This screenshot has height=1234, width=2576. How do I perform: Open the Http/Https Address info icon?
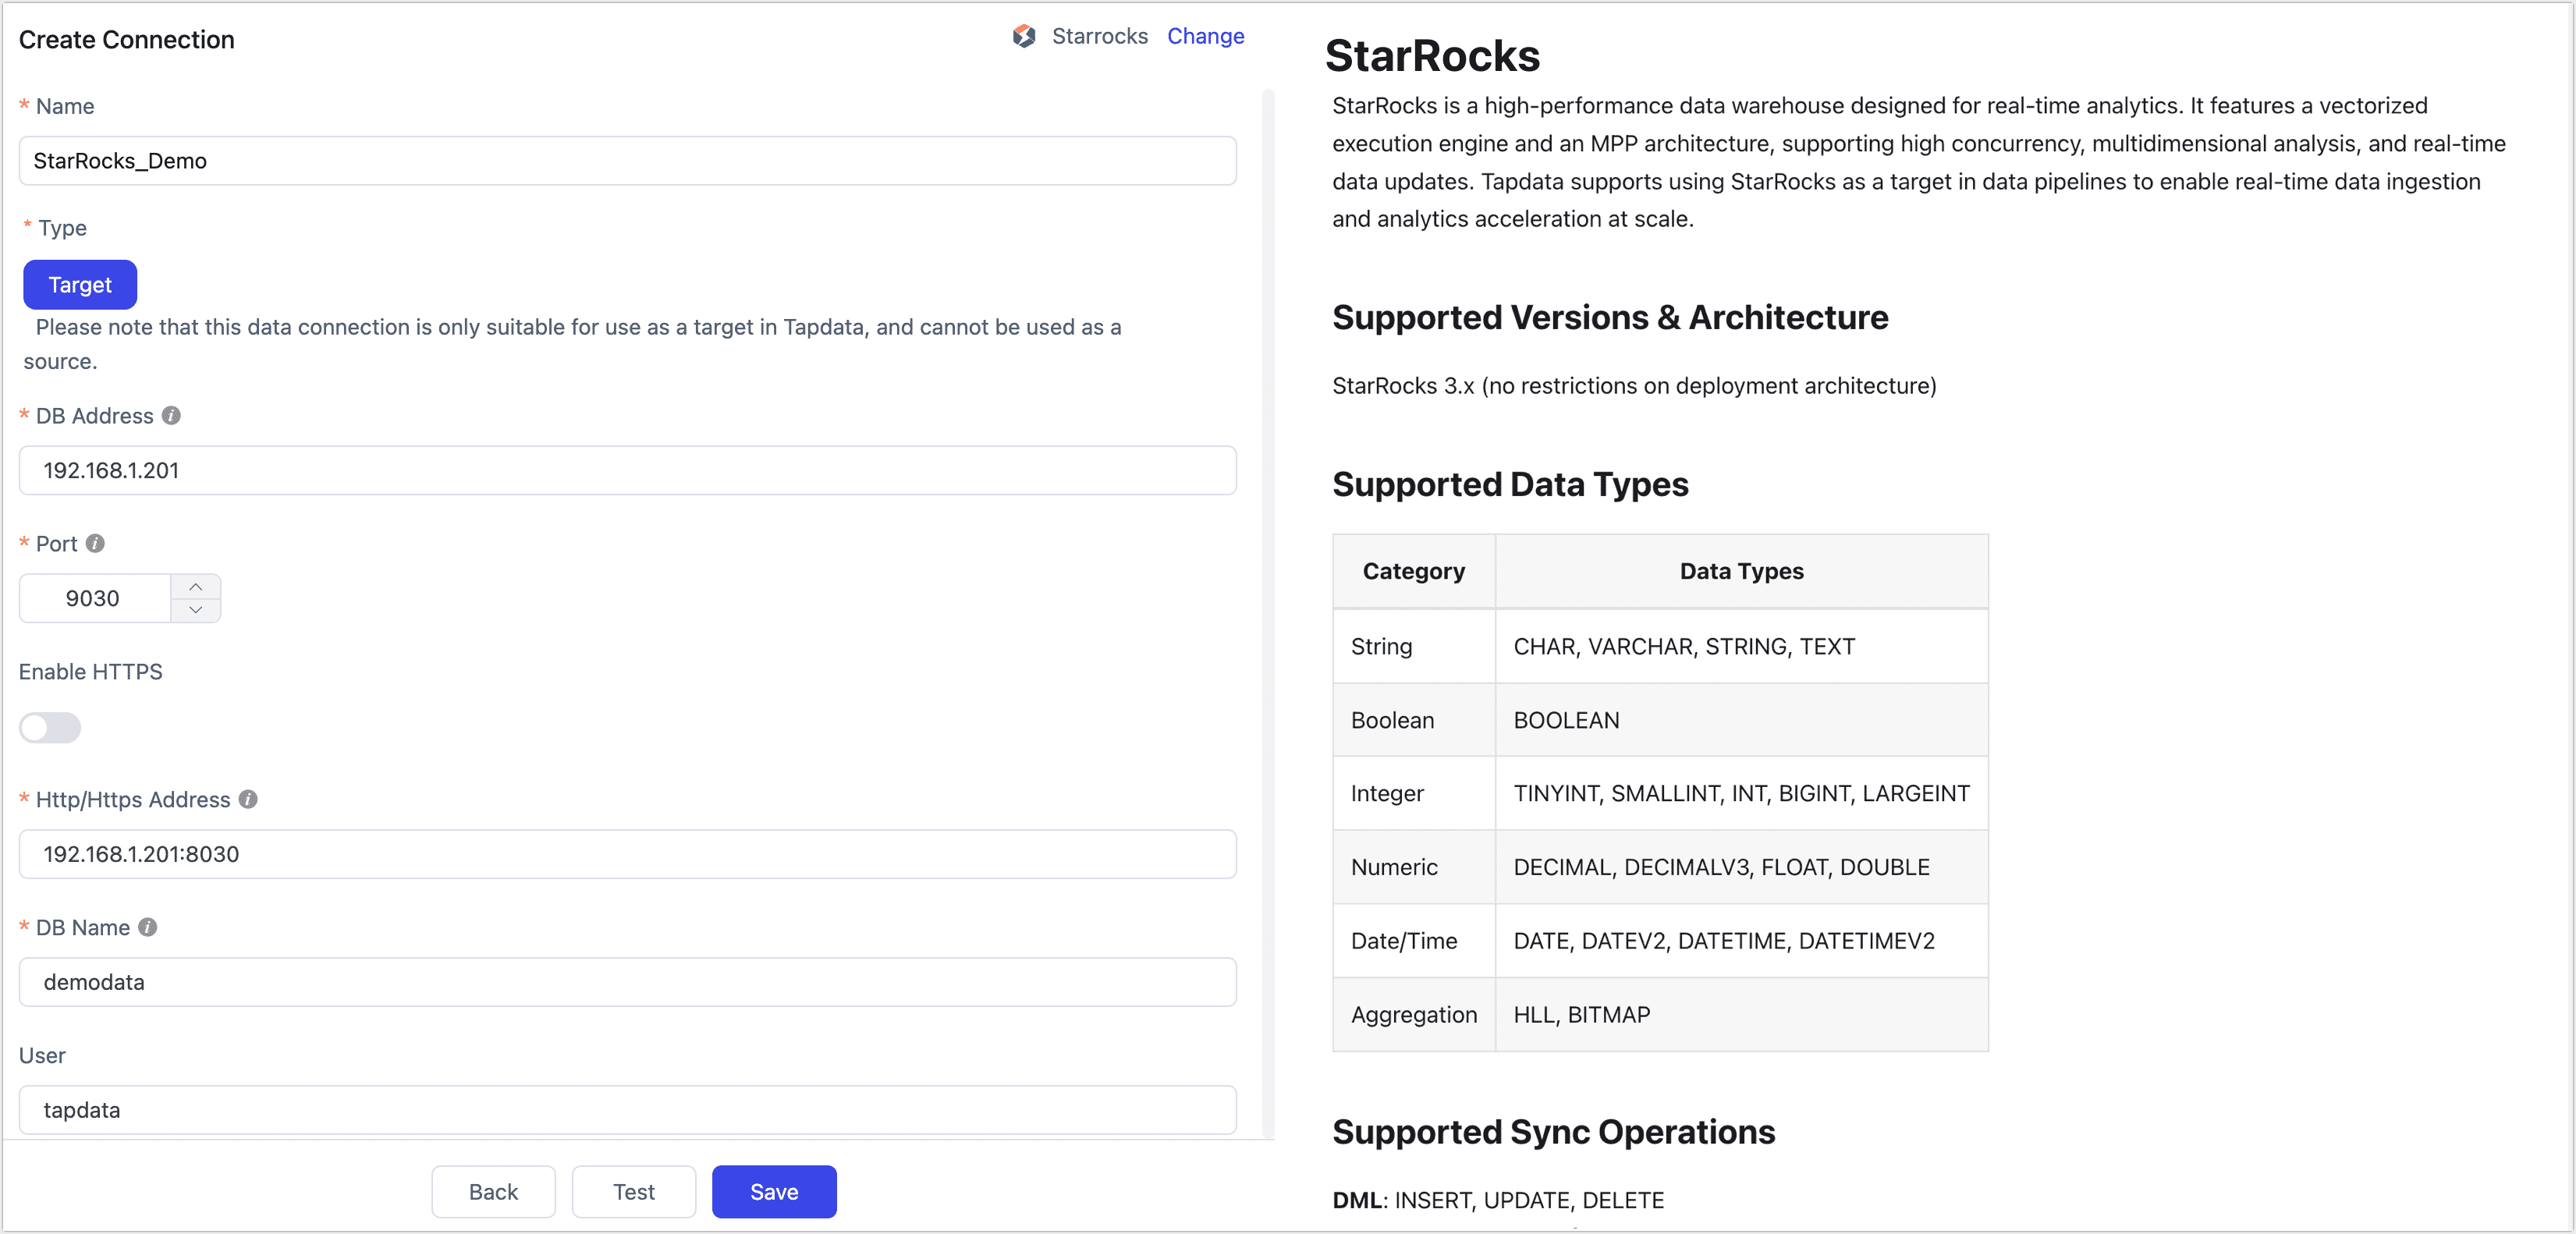[x=248, y=800]
